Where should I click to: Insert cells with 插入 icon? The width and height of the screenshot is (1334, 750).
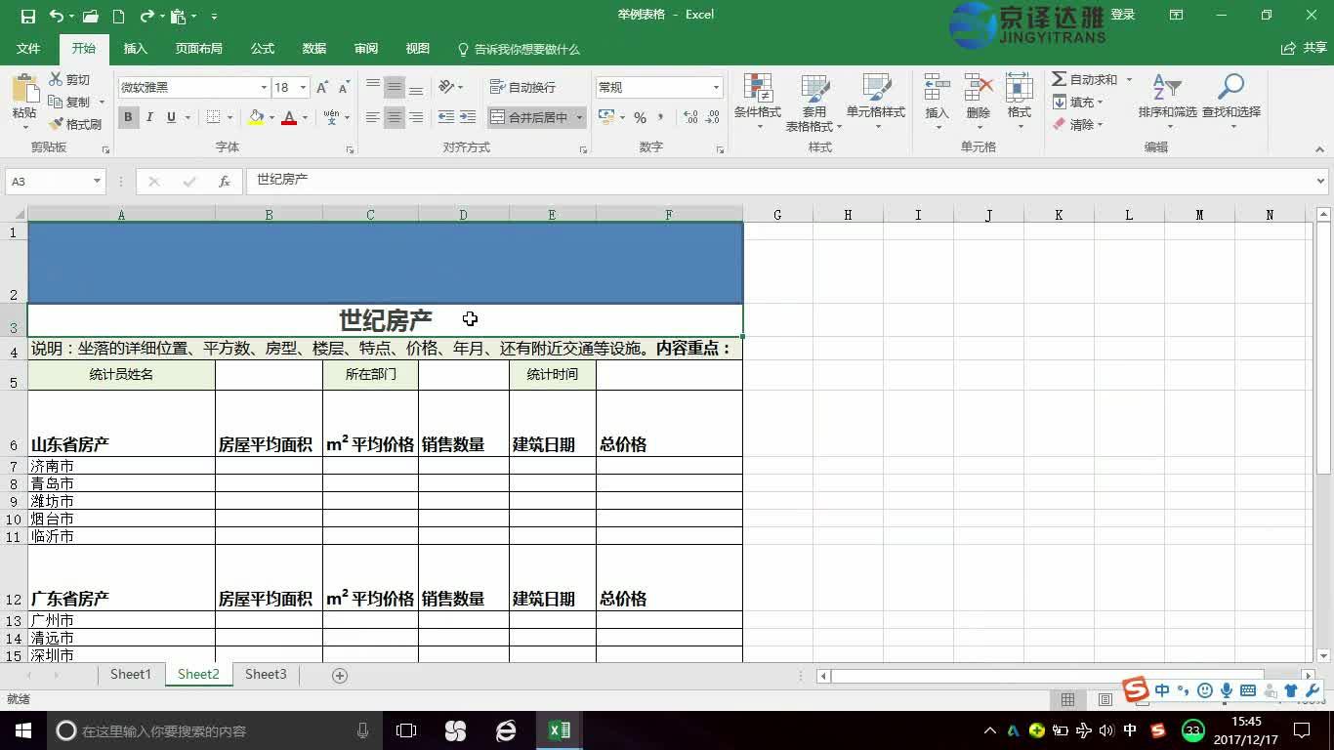click(x=937, y=102)
